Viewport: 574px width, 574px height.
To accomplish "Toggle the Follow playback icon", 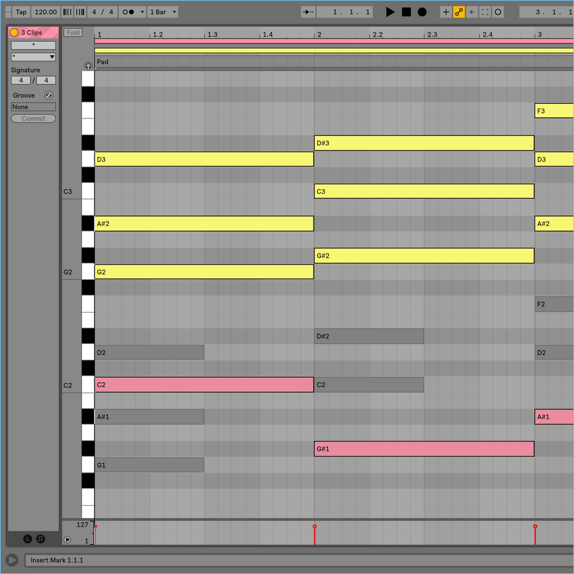I will click(x=308, y=12).
